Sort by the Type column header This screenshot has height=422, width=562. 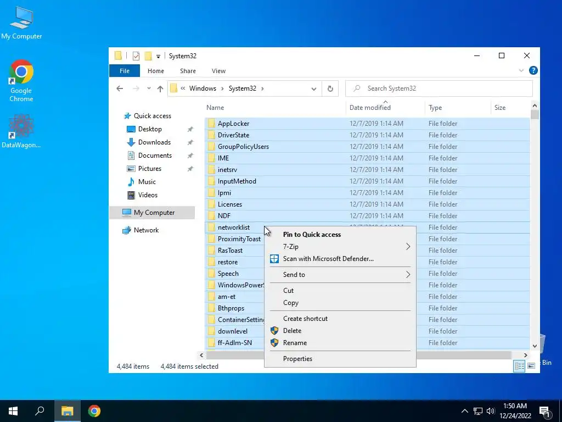pyautogui.click(x=435, y=107)
